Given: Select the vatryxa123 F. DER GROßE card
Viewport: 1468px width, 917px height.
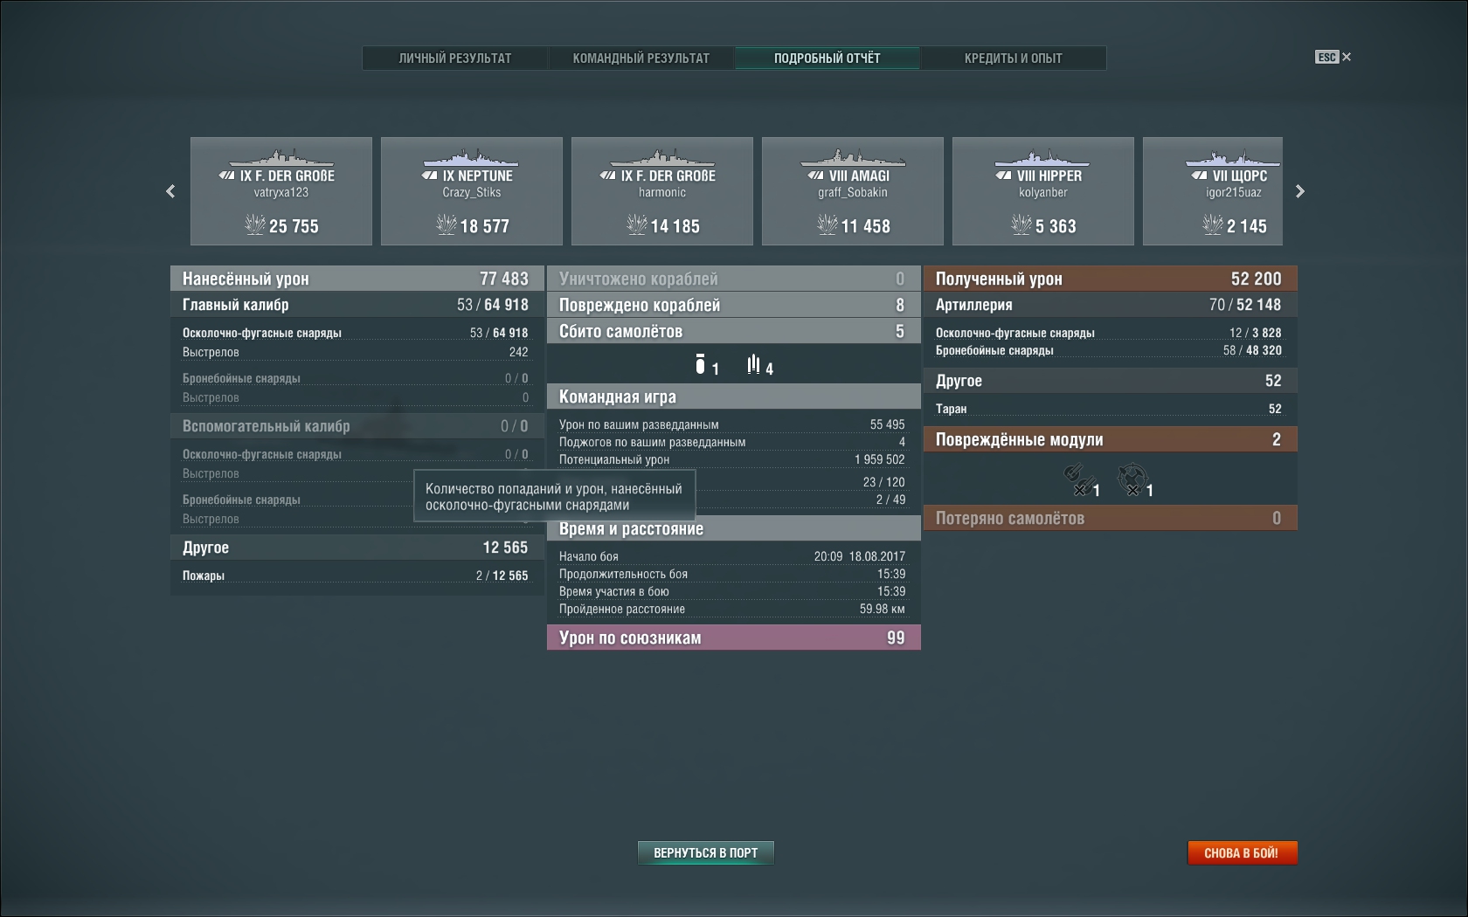Looking at the screenshot, I should click(x=281, y=191).
